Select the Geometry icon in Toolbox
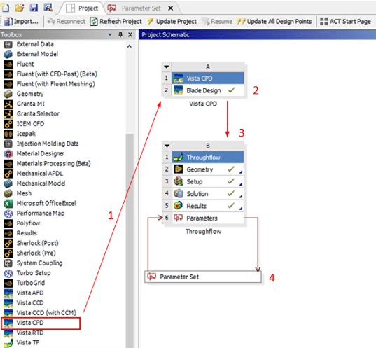The width and height of the screenshot is (376, 348). point(8,94)
